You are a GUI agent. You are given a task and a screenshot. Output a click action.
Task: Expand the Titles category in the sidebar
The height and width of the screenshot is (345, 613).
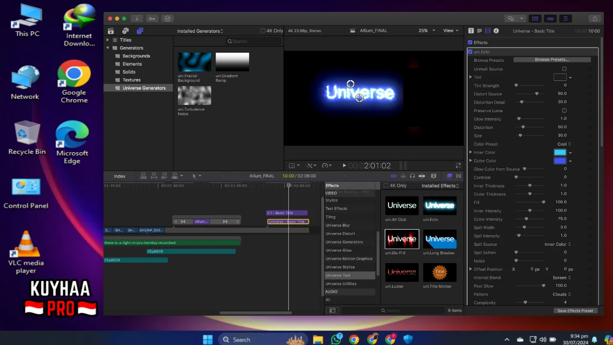(108, 40)
